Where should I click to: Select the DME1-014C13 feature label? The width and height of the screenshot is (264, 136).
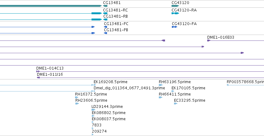point(50,68)
